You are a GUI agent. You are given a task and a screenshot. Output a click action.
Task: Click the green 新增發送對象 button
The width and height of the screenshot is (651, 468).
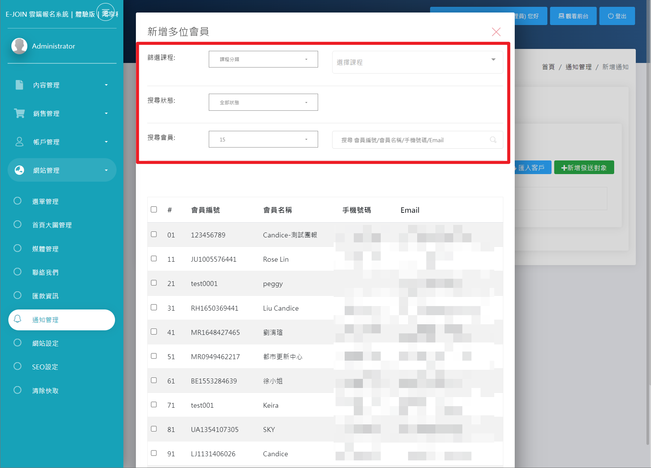(584, 168)
